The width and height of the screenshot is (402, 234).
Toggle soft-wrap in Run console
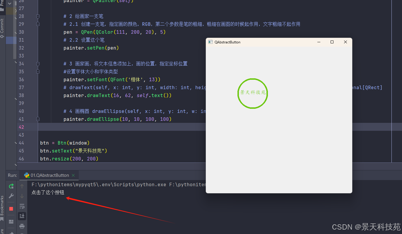tap(22, 206)
